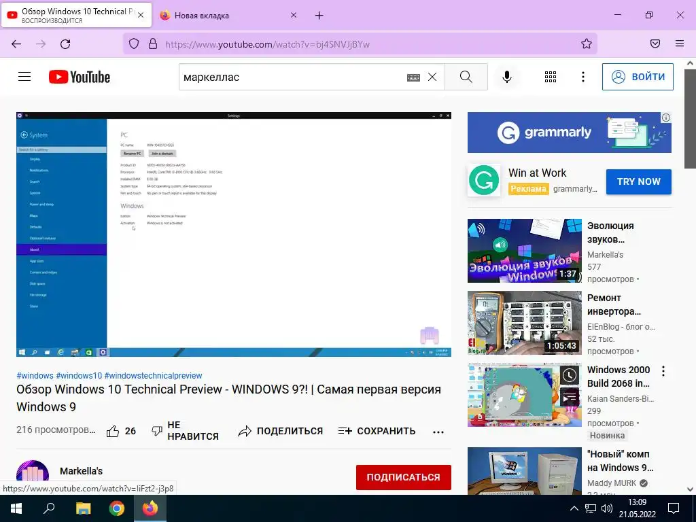
Task: Click the Grammarly banner ad
Action: (569, 133)
